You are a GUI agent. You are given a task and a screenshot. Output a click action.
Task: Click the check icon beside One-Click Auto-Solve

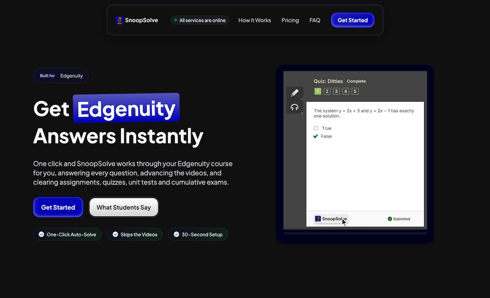click(x=41, y=234)
